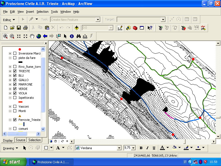This screenshot has height=166, width=221.
Task: Uncheck the TRIESTE layer checkbox
Action: (15, 71)
